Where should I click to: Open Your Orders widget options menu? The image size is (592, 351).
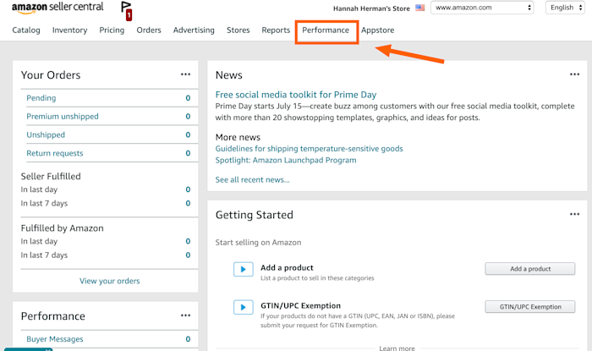pyautogui.click(x=185, y=74)
